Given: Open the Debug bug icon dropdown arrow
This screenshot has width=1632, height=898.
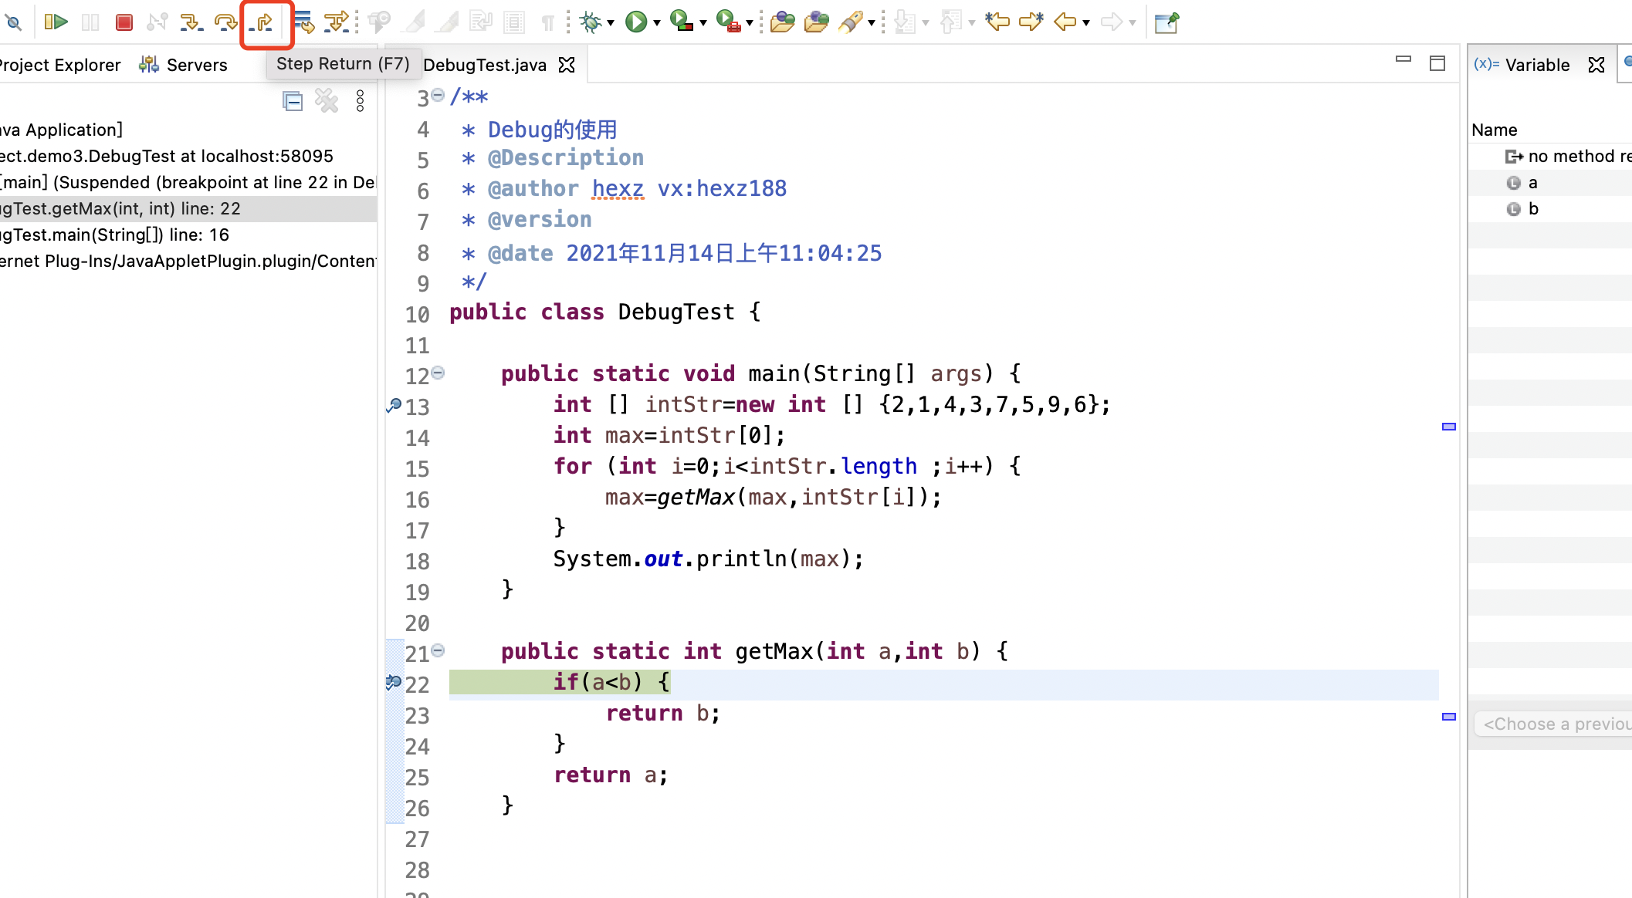Looking at the screenshot, I should [611, 23].
